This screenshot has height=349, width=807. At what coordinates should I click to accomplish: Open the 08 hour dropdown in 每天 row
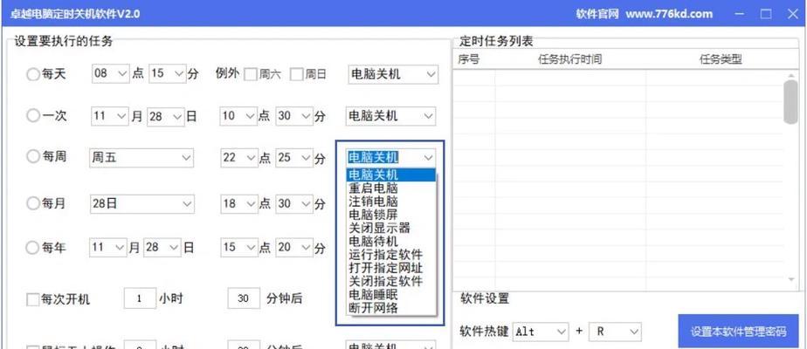111,74
